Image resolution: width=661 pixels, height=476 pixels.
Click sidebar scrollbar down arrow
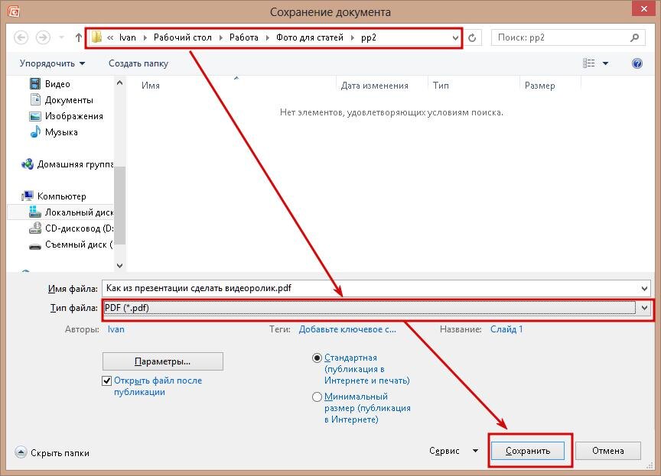point(119,266)
